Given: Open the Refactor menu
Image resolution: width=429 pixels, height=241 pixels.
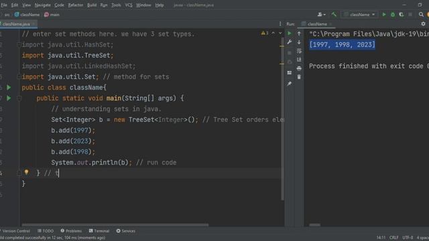Looking at the screenshot, I should pos(76,5).
